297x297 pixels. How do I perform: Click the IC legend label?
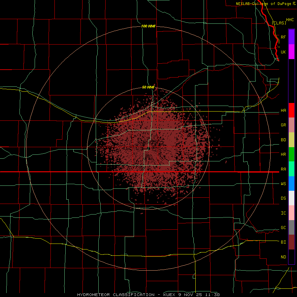point(283,213)
